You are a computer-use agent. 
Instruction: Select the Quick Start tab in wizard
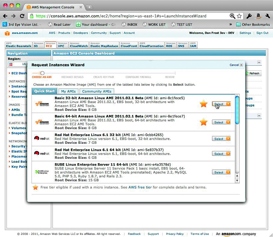click(44, 91)
